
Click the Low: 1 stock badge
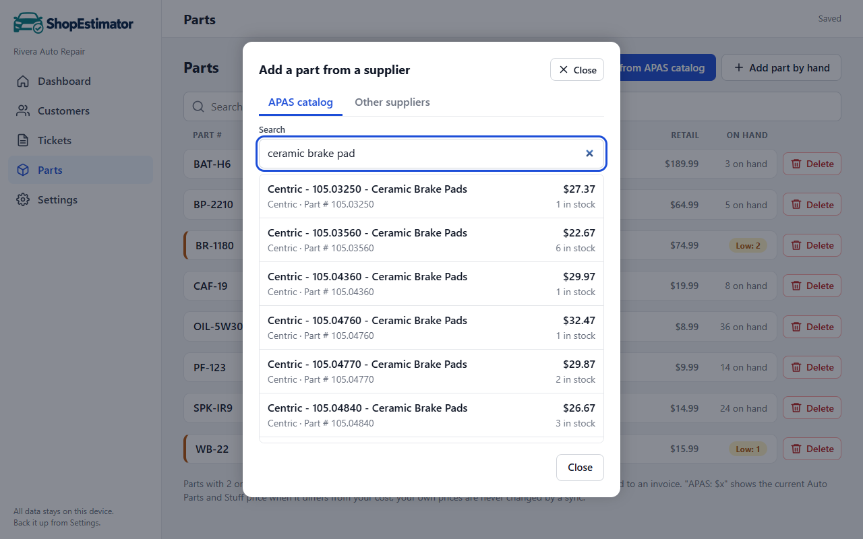pyautogui.click(x=748, y=449)
